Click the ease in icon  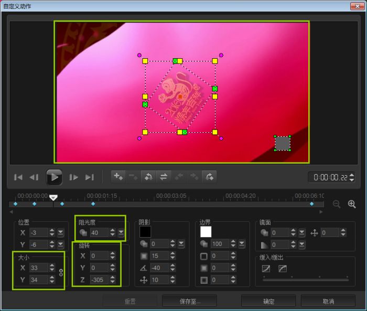coord(266,269)
